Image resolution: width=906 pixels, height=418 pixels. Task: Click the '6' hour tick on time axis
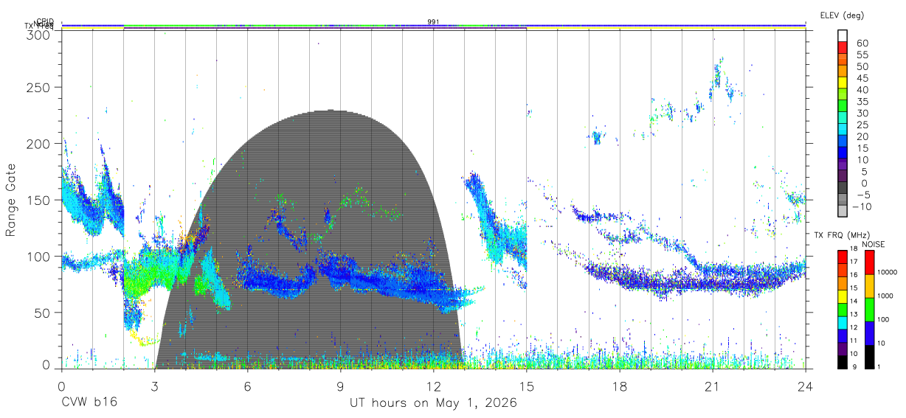point(247,386)
